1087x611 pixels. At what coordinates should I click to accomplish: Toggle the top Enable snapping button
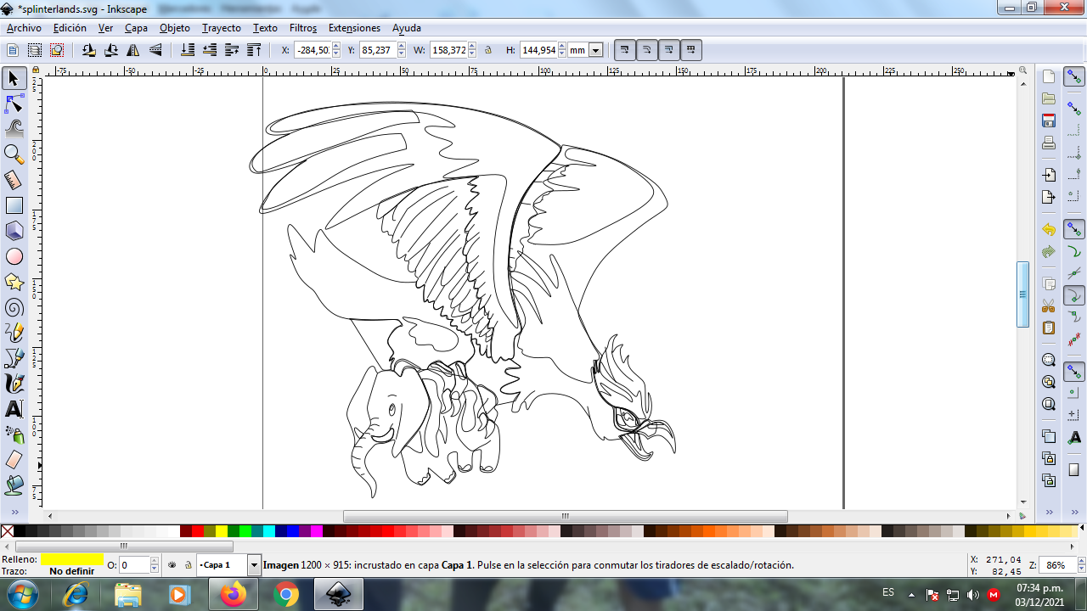1074,77
